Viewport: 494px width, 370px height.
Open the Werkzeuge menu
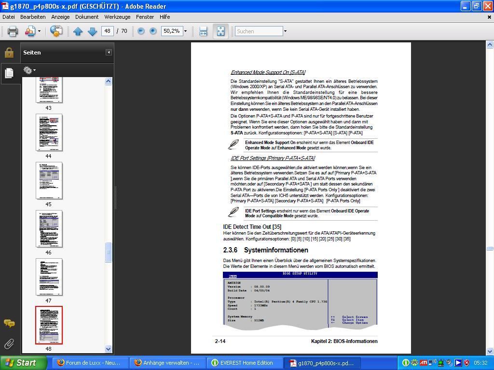pyautogui.click(x=118, y=17)
